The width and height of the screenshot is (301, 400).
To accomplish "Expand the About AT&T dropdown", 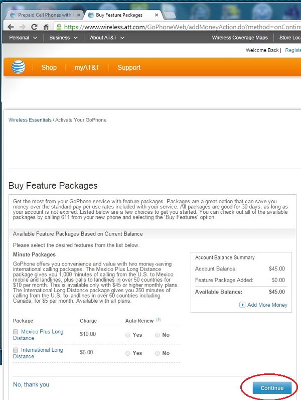I will [x=107, y=38].
